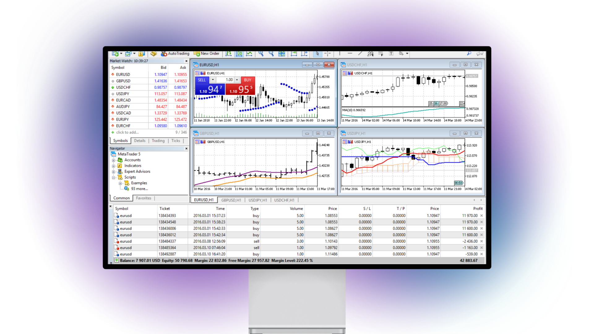Open the Favorites tab in Navigator

(144, 198)
